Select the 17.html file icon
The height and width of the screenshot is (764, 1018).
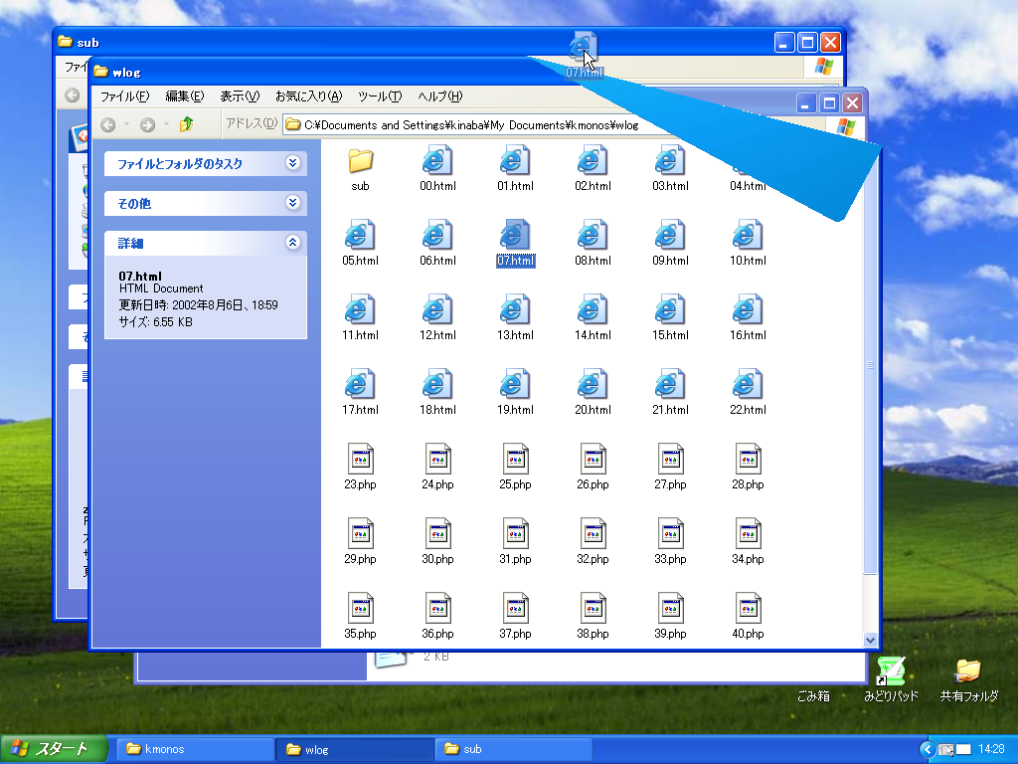click(360, 385)
